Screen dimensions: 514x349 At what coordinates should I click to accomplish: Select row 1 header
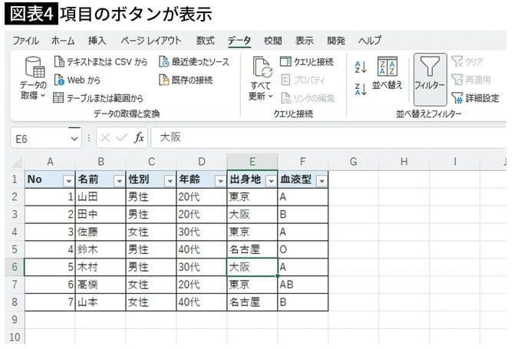[x=15, y=179]
